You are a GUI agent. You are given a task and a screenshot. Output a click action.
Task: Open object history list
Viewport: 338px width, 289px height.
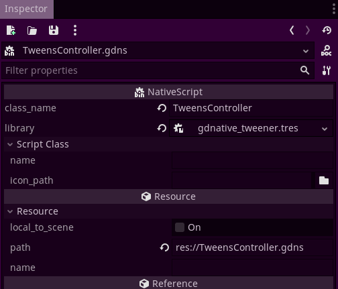pyautogui.click(x=327, y=30)
